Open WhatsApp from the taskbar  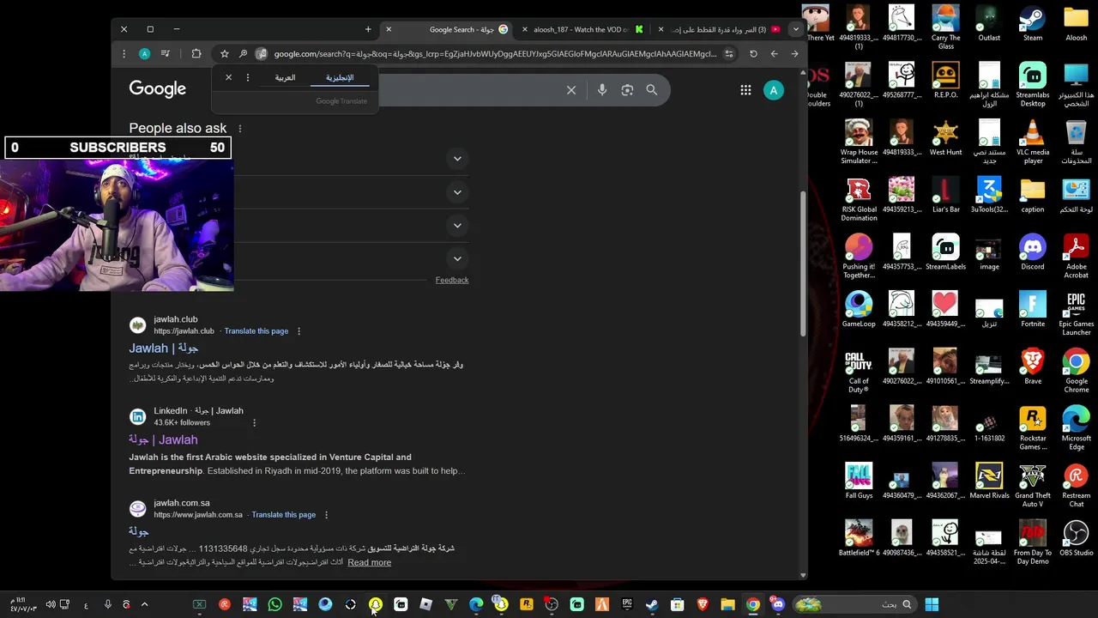[274, 604]
